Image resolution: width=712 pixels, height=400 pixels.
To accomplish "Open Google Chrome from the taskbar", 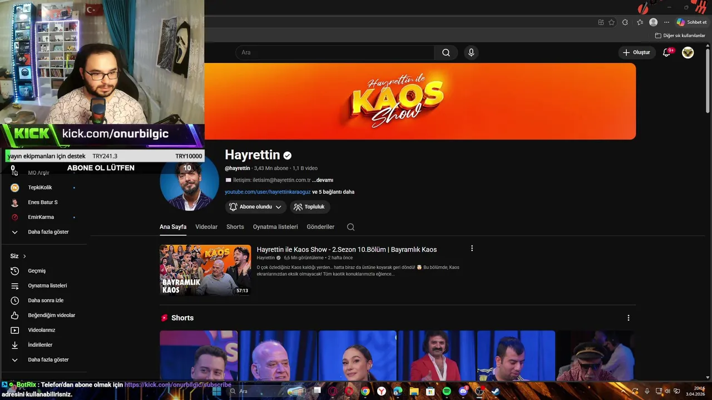I will pyautogui.click(x=365, y=391).
